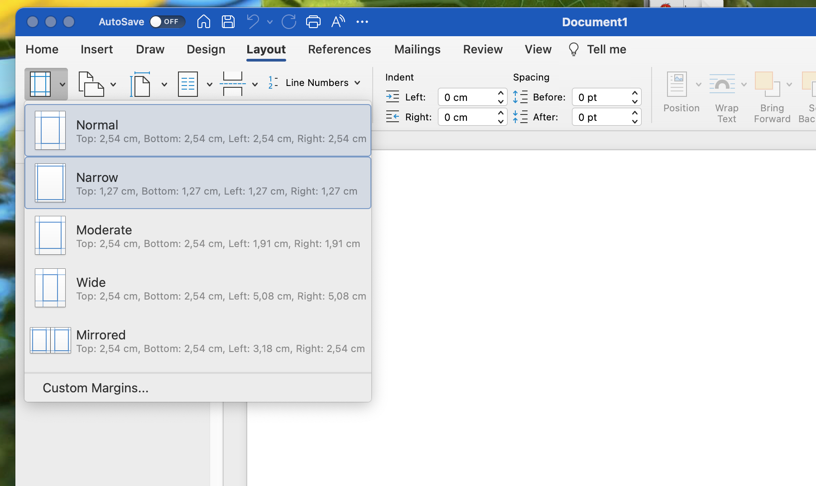Screen dimensions: 816x486
Task: Click the Print icon
Action: 313,21
